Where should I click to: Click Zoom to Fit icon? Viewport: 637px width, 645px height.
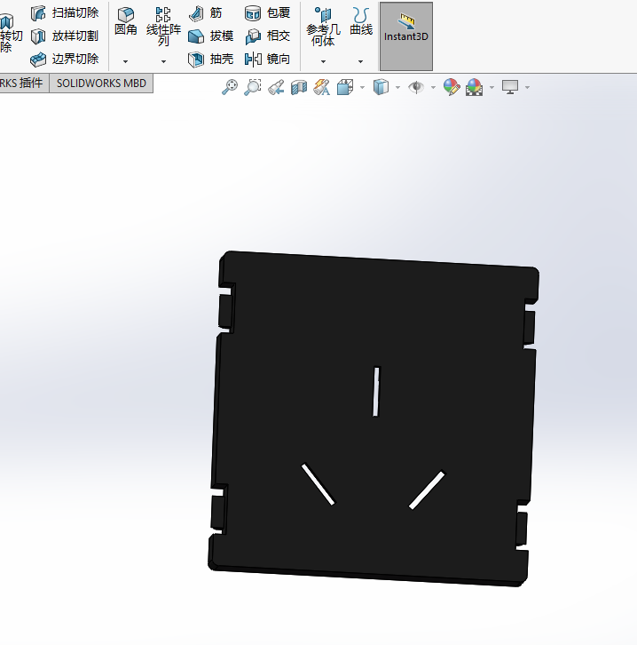[230, 87]
